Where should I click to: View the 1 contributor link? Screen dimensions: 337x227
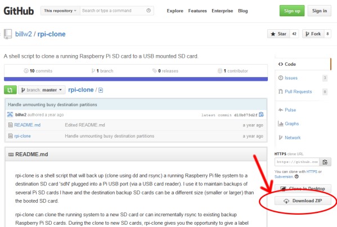(233, 71)
